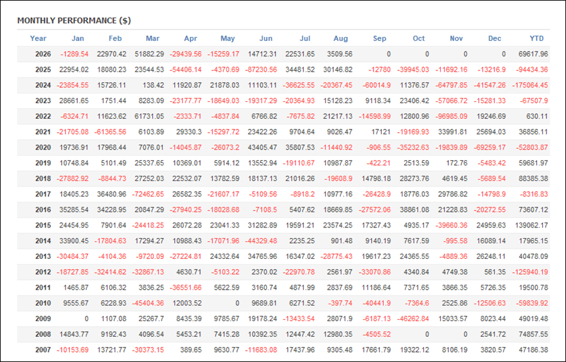Screen dimensions: 566x362
Task: Click the November 2022 value -96985.09
Action: coord(451,116)
